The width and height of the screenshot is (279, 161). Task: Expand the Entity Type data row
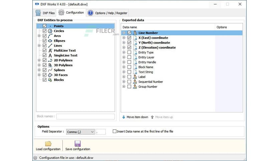coord(124,52)
